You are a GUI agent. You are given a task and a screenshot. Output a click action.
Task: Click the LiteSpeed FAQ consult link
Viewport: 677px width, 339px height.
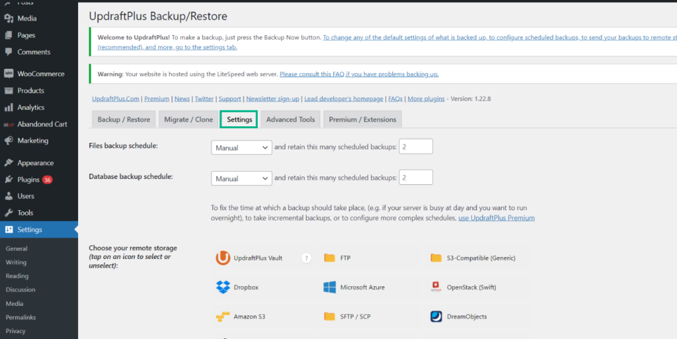click(x=359, y=74)
